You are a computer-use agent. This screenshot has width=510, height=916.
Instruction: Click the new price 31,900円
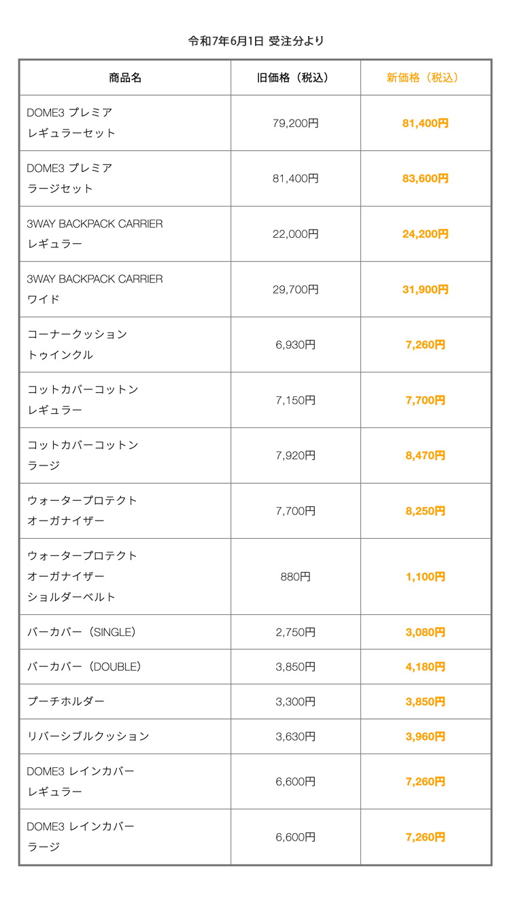pyautogui.click(x=425, y=289)
